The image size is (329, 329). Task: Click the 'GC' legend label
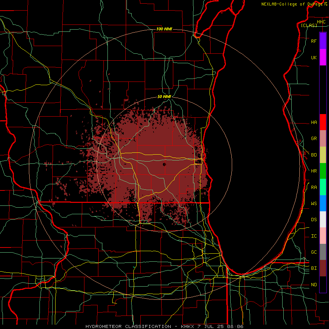[314, 252]
